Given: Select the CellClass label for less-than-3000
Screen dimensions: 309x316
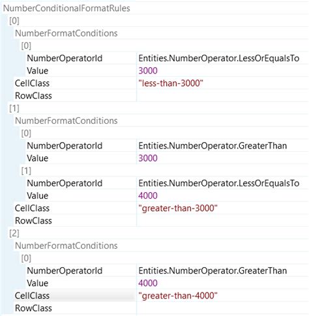Looking at the screenshot, I should [x=32, y=83].
